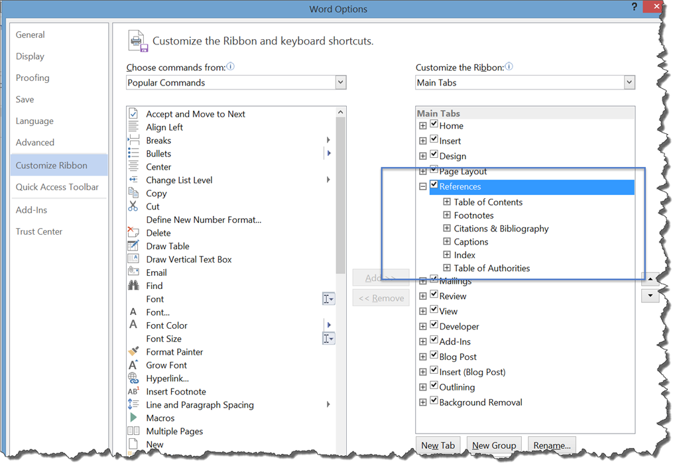Screen dimensions: 679x470
Task: Uncheck the Background Removal checkbox
Action: click(434, 401)
